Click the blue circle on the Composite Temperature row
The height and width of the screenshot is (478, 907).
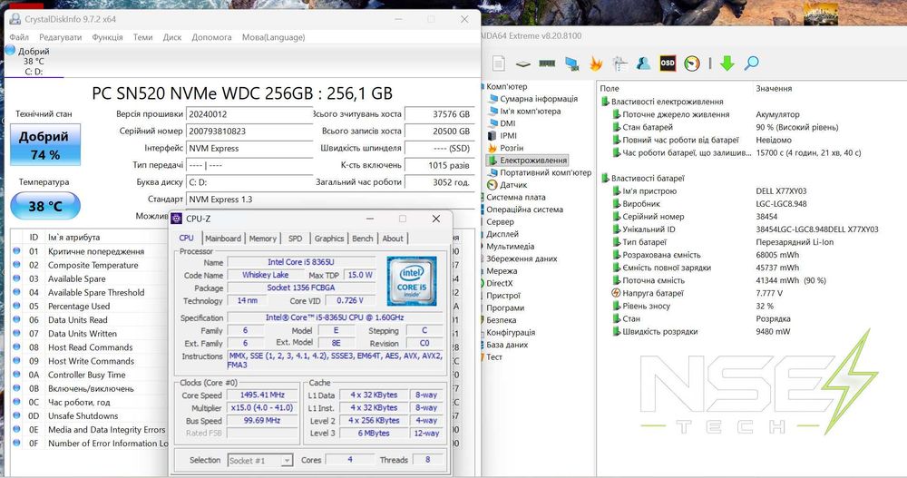click(x=16, y=265)
